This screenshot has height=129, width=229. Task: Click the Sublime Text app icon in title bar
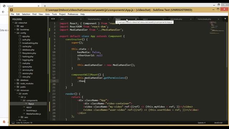(11, 10)
